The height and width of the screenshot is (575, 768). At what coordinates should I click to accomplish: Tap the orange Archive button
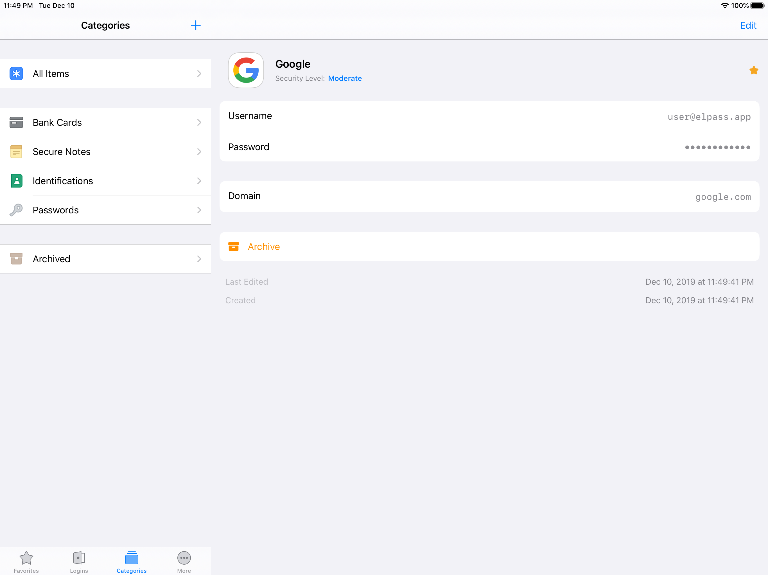coord(263,247)
